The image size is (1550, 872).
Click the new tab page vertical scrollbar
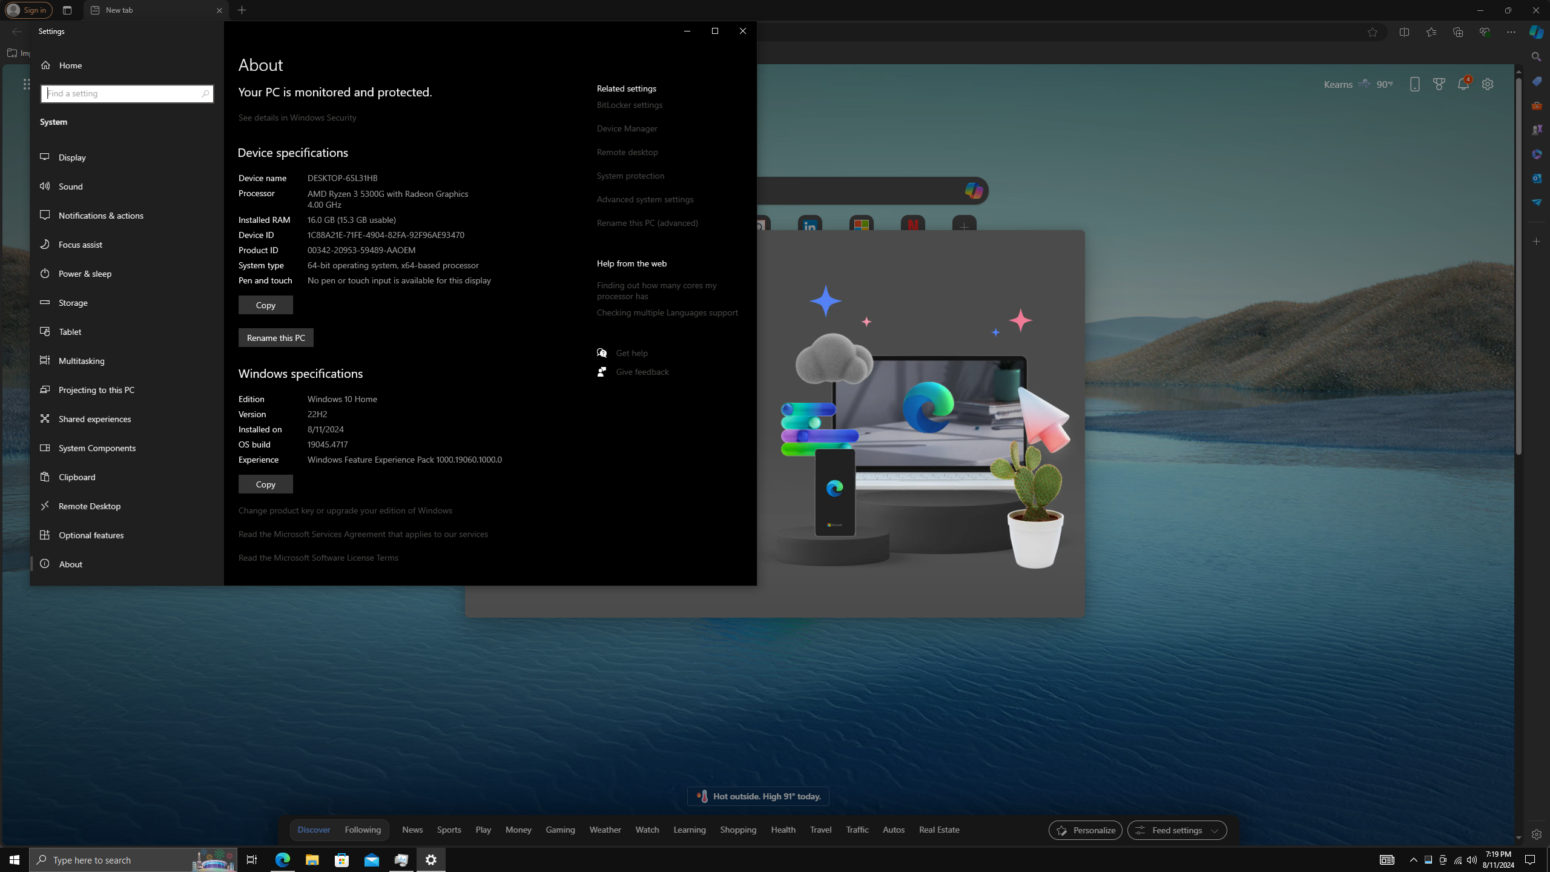point(1518,266)
